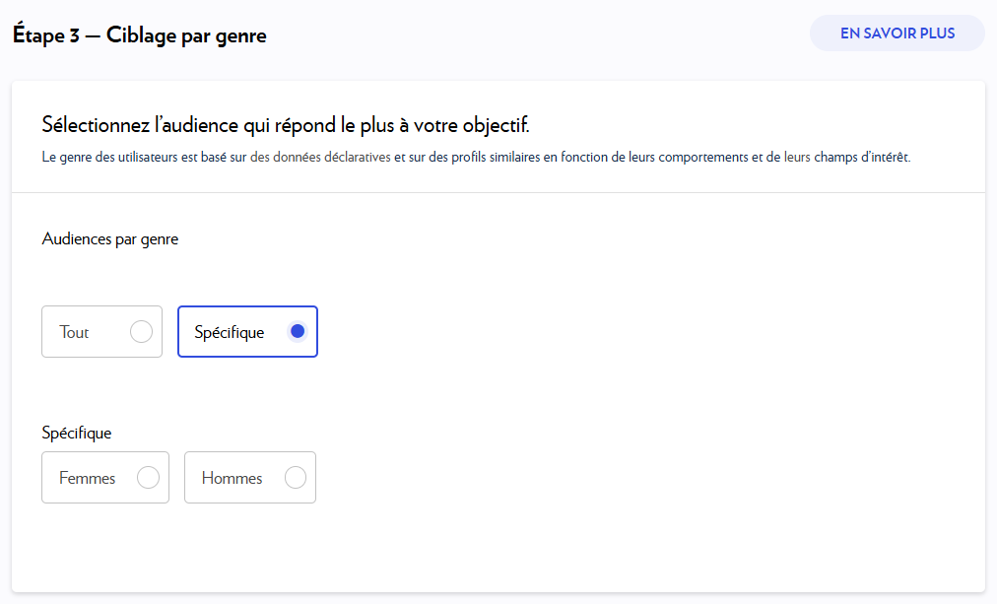Click the Spécifique subsection label

coord(76,433)
